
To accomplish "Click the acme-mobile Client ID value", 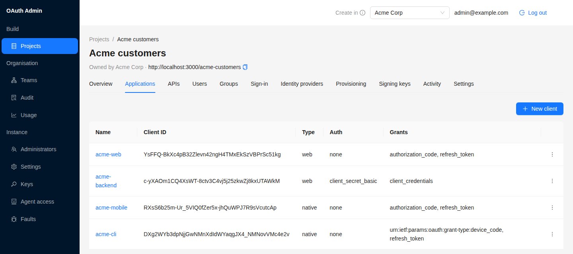I will pyautogui.click(x=210, y=208).
